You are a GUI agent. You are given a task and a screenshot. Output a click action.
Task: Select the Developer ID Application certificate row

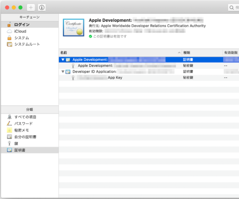pyautogui.click(x=149, y=72)
